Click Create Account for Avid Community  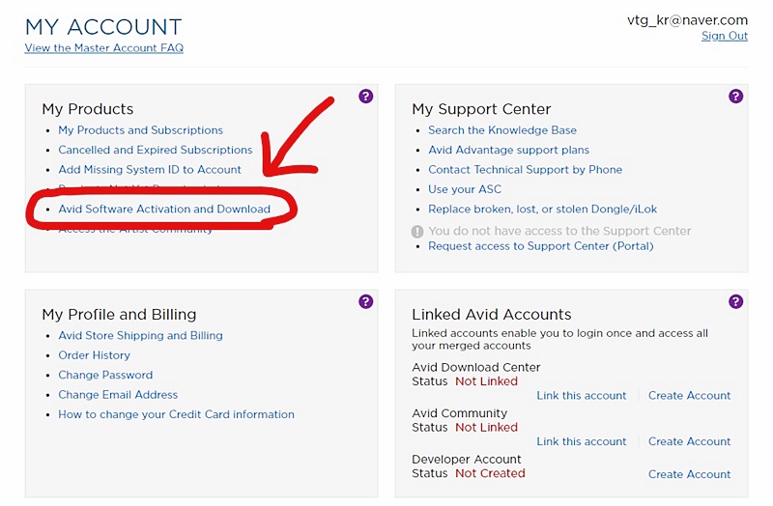[689, 441]
